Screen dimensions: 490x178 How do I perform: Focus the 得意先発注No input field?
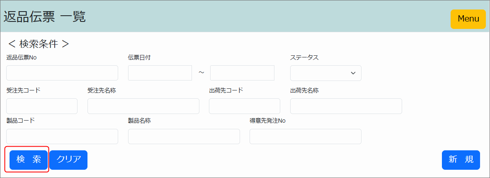coord(305,137)
